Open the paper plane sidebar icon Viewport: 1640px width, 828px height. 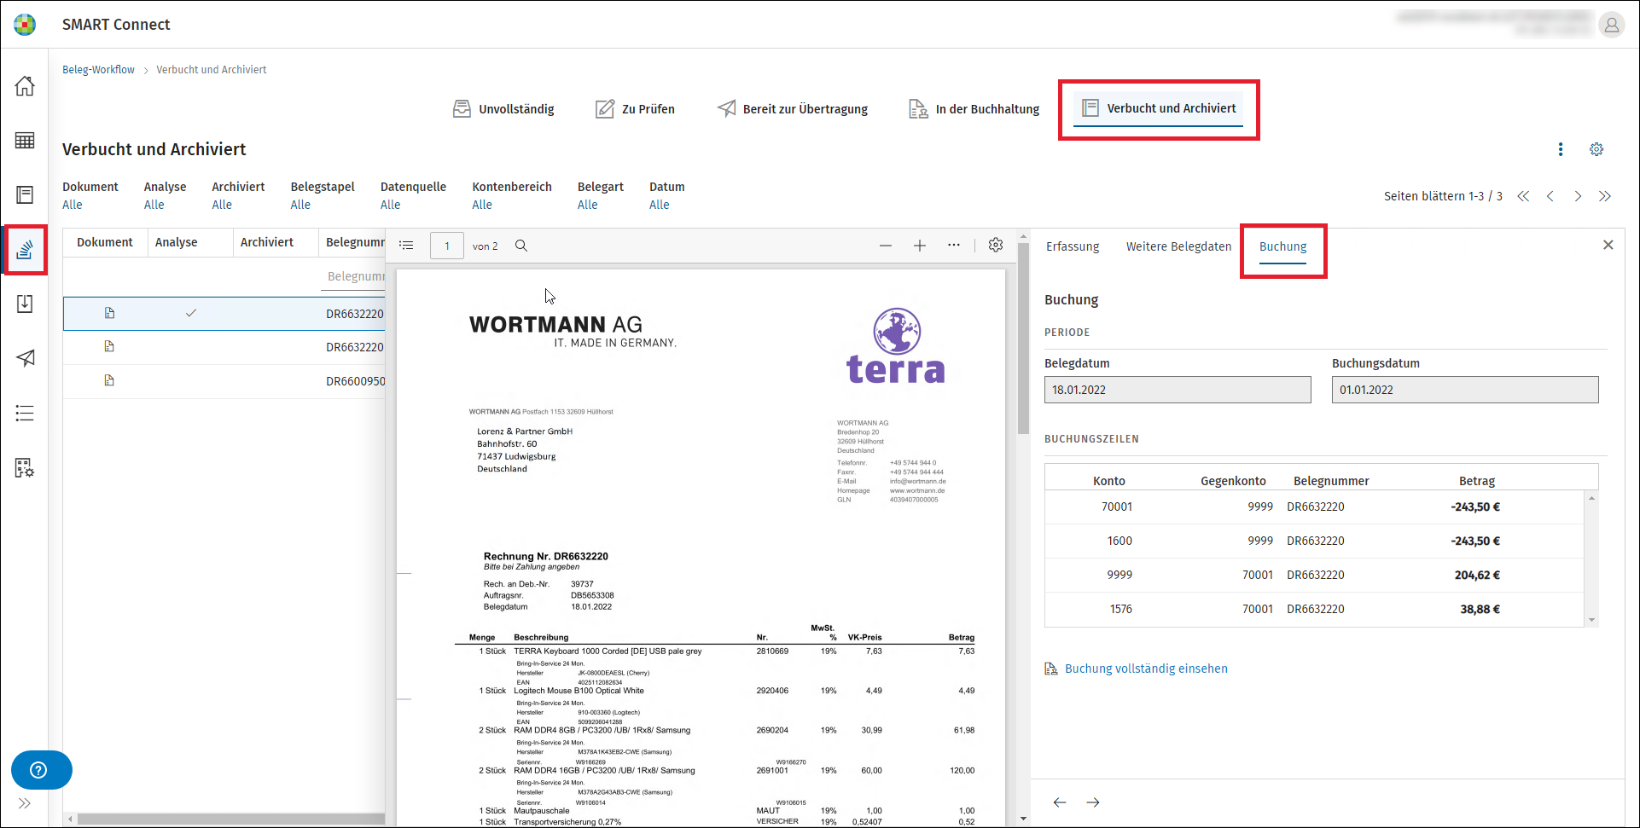(25, 358)
